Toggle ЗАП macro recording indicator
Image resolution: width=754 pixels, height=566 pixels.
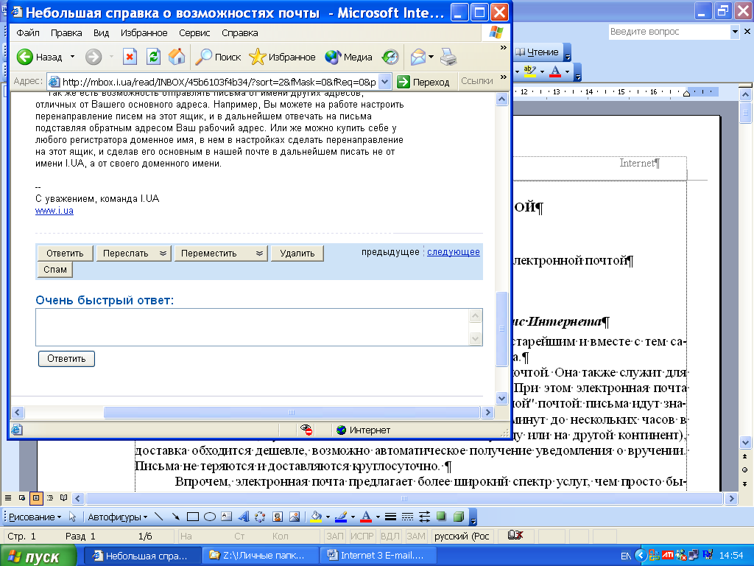pos(335,536)
